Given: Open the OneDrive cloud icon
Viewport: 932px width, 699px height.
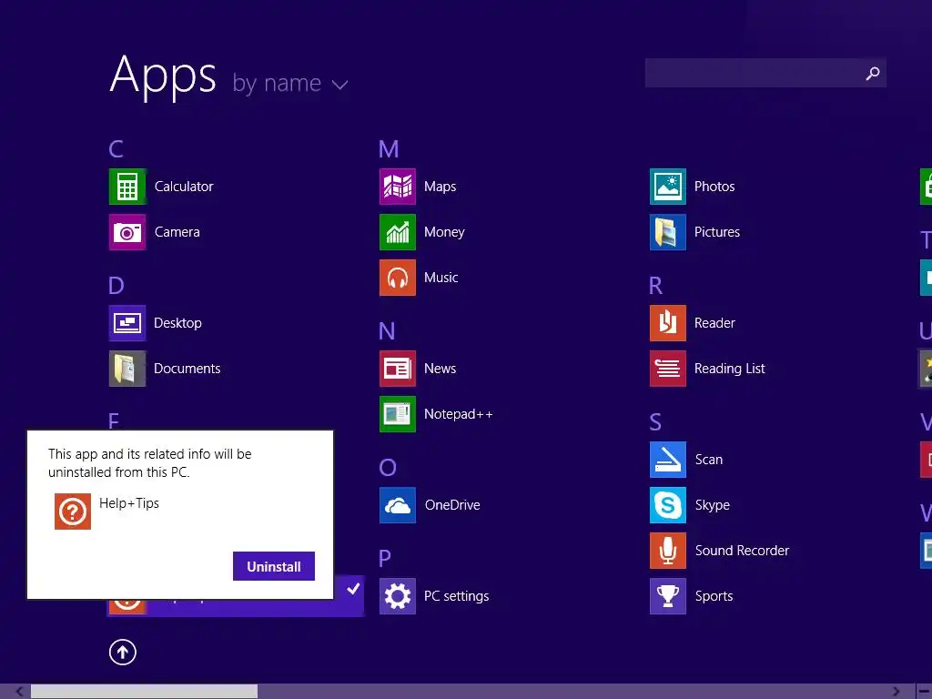Looking at the screenshot, I should [398, 505].
